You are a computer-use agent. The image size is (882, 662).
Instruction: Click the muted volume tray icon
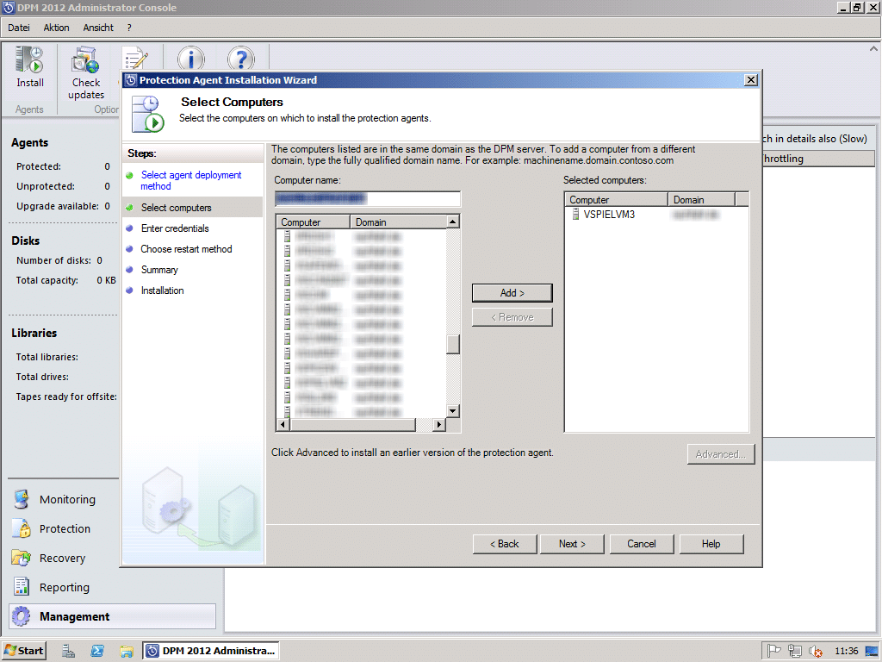pos(815,652)
